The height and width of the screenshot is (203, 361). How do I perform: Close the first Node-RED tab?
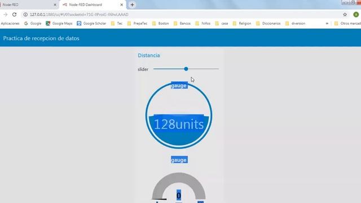(55, 5)
